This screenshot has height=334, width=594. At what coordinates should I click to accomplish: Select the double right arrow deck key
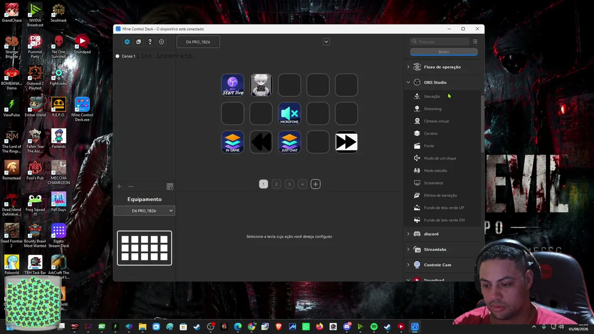[346, 142]
